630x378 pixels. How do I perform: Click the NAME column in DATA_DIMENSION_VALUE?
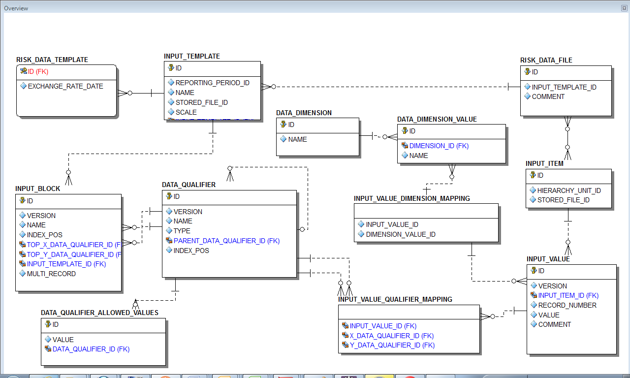click(x=419, y=156)
